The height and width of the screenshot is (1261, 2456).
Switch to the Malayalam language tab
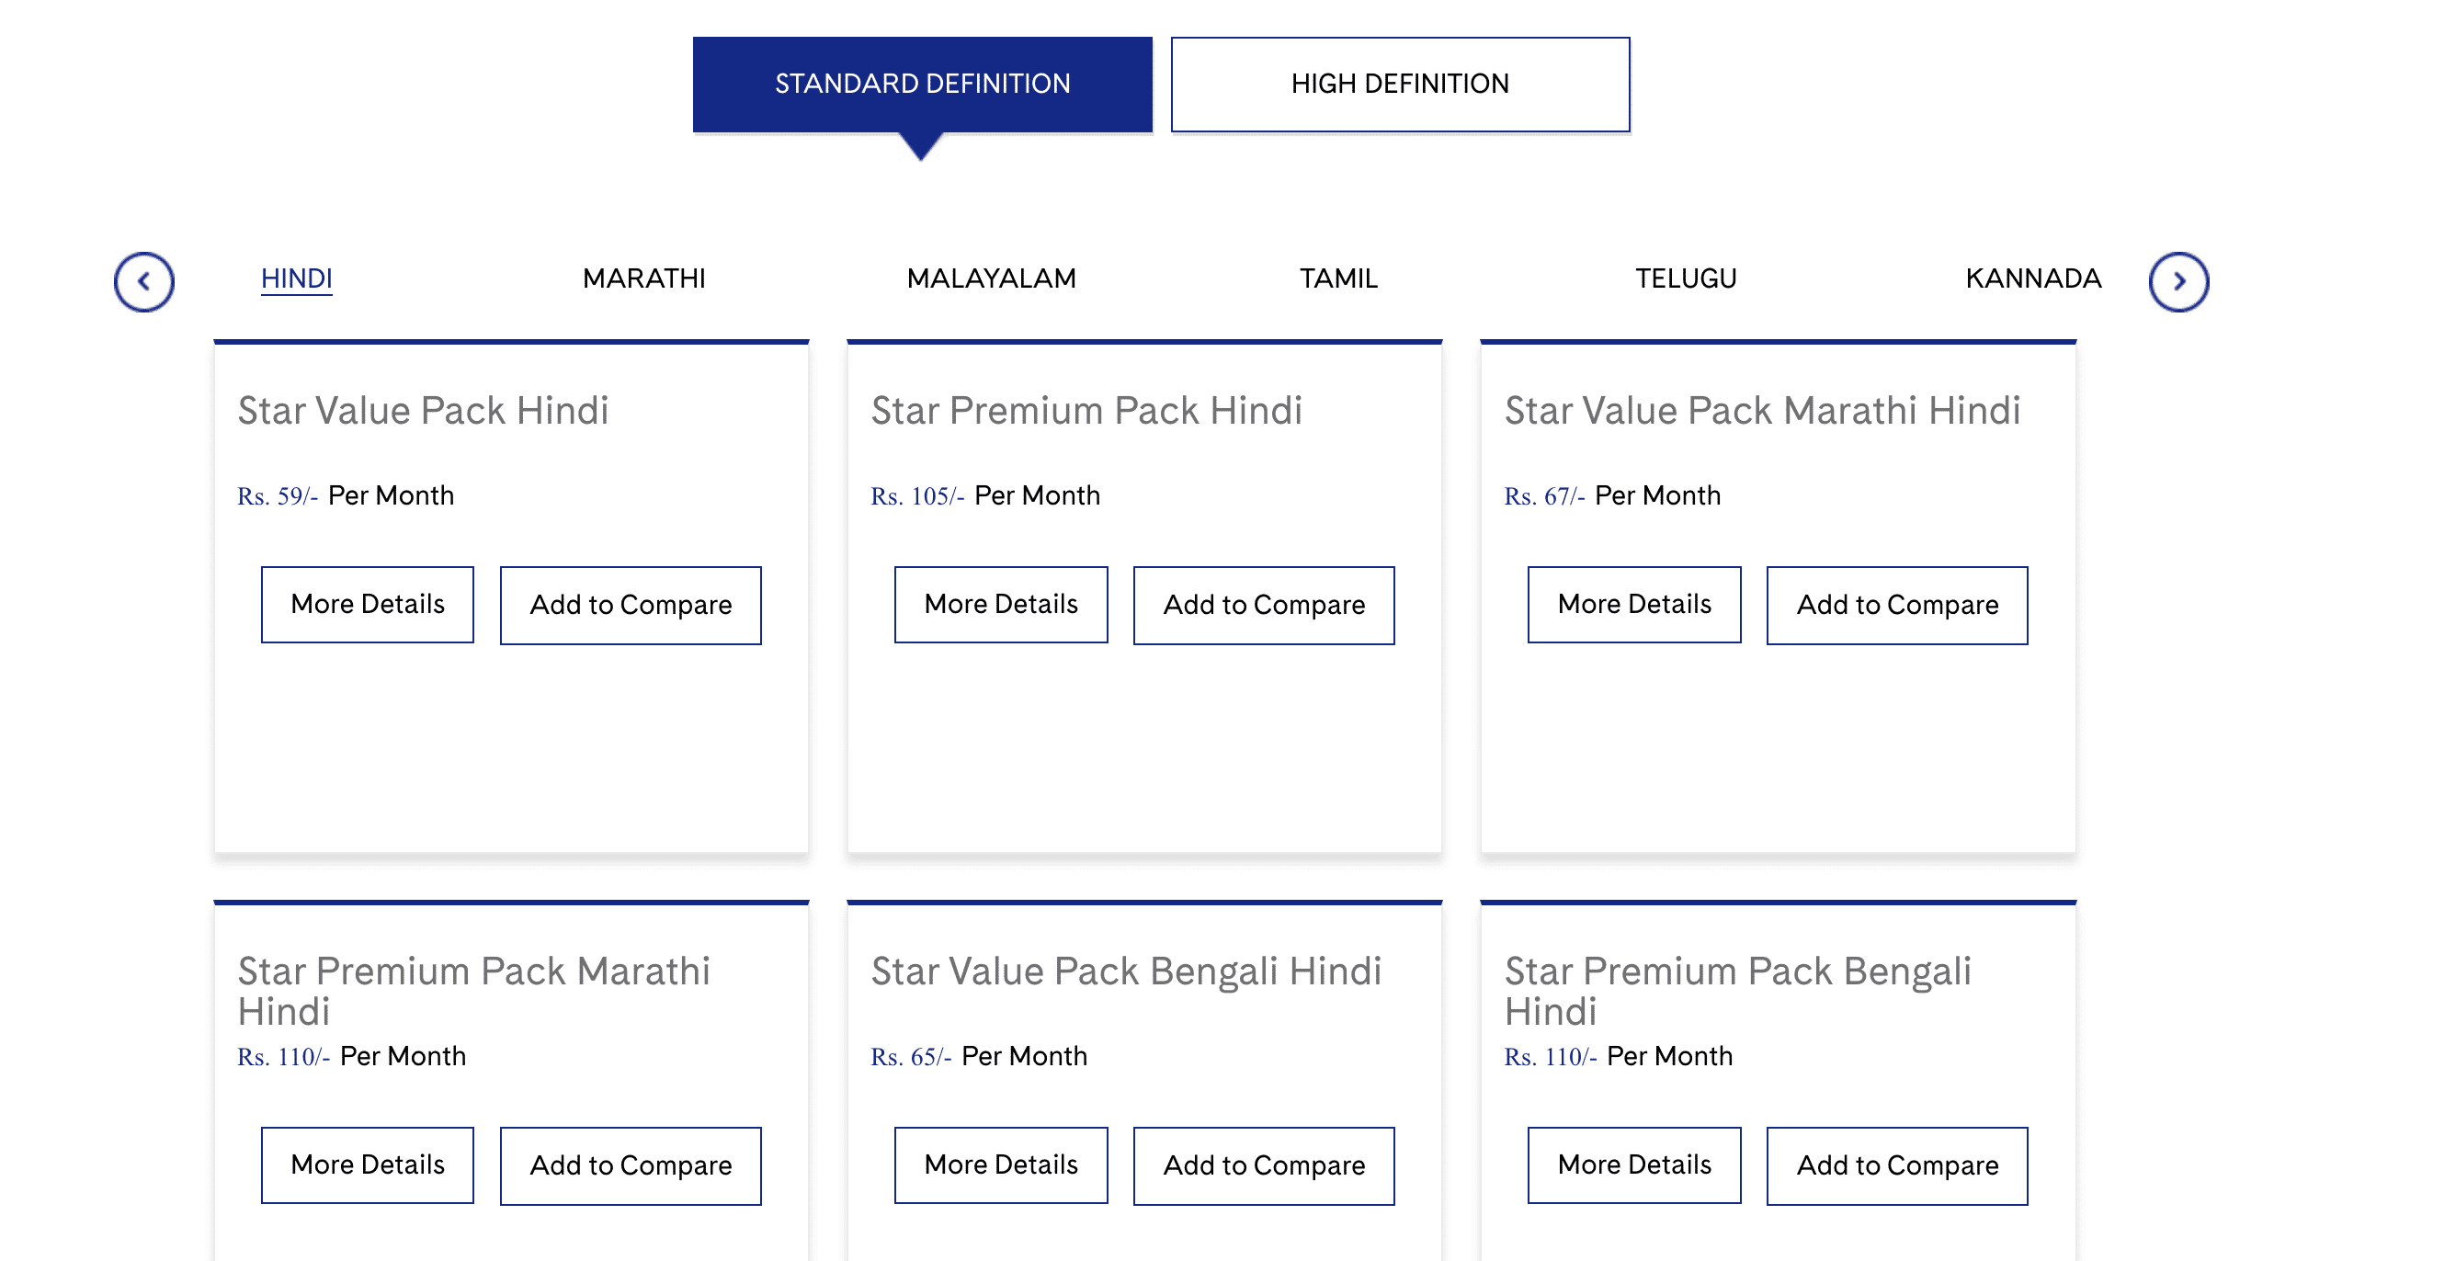[x=992, y=278]
